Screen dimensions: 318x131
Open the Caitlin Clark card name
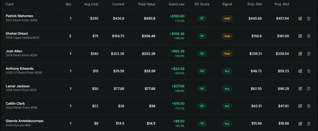(15, 104)
